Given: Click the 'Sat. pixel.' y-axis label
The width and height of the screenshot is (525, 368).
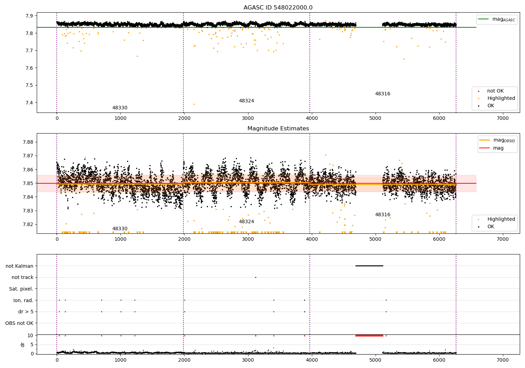Looking at the screenshot, I should coord(21,289).
